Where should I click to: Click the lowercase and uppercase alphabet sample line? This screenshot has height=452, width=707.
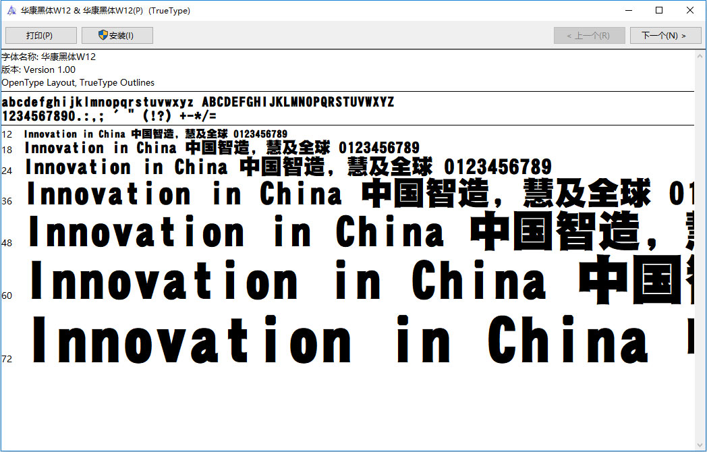click(198, 103)
